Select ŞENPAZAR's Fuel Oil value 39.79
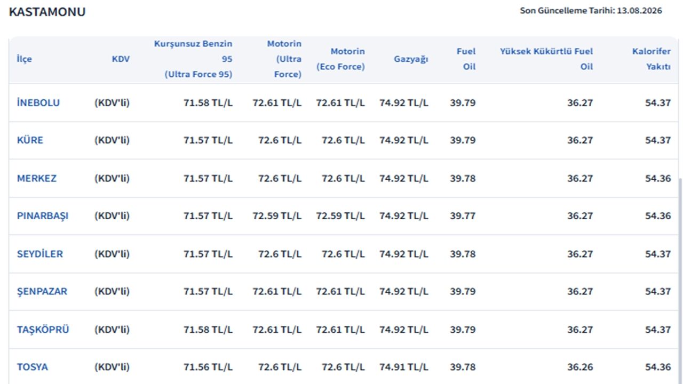Viewport: 683px width, 384px height. pyautogui.click(x=463, y=292)
